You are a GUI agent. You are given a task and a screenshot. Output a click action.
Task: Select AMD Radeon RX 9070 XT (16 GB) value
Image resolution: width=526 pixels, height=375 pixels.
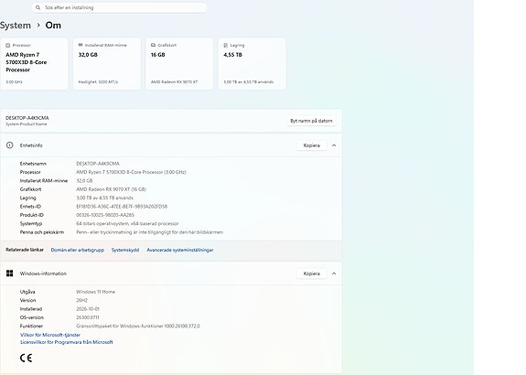tap(111, 189)
